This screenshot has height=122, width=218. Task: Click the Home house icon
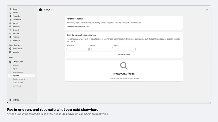(x=10, y=9)
